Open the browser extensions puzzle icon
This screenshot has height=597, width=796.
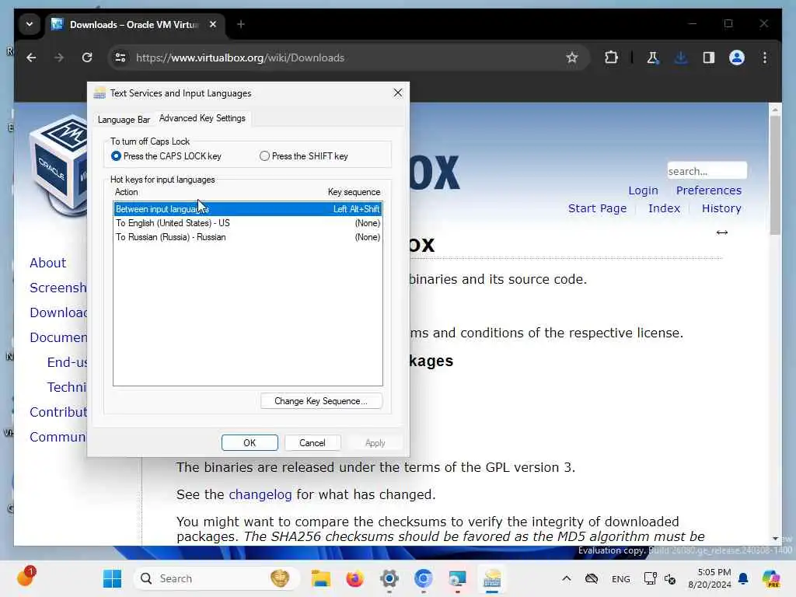pyautogui.click(x=611, y=58)
